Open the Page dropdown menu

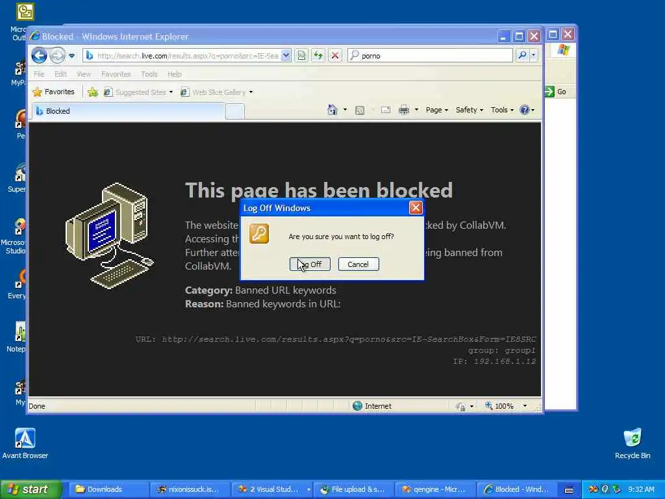tap(437, 110)
